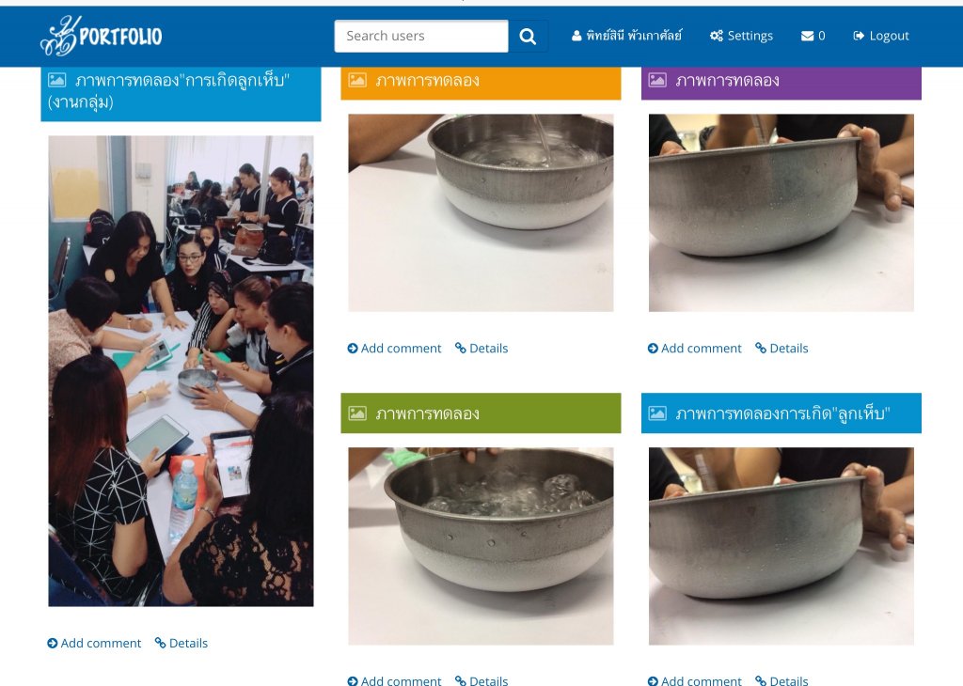963x686 pixels.
Task: Open the messages envelope icon
Action: click(807, 37)
